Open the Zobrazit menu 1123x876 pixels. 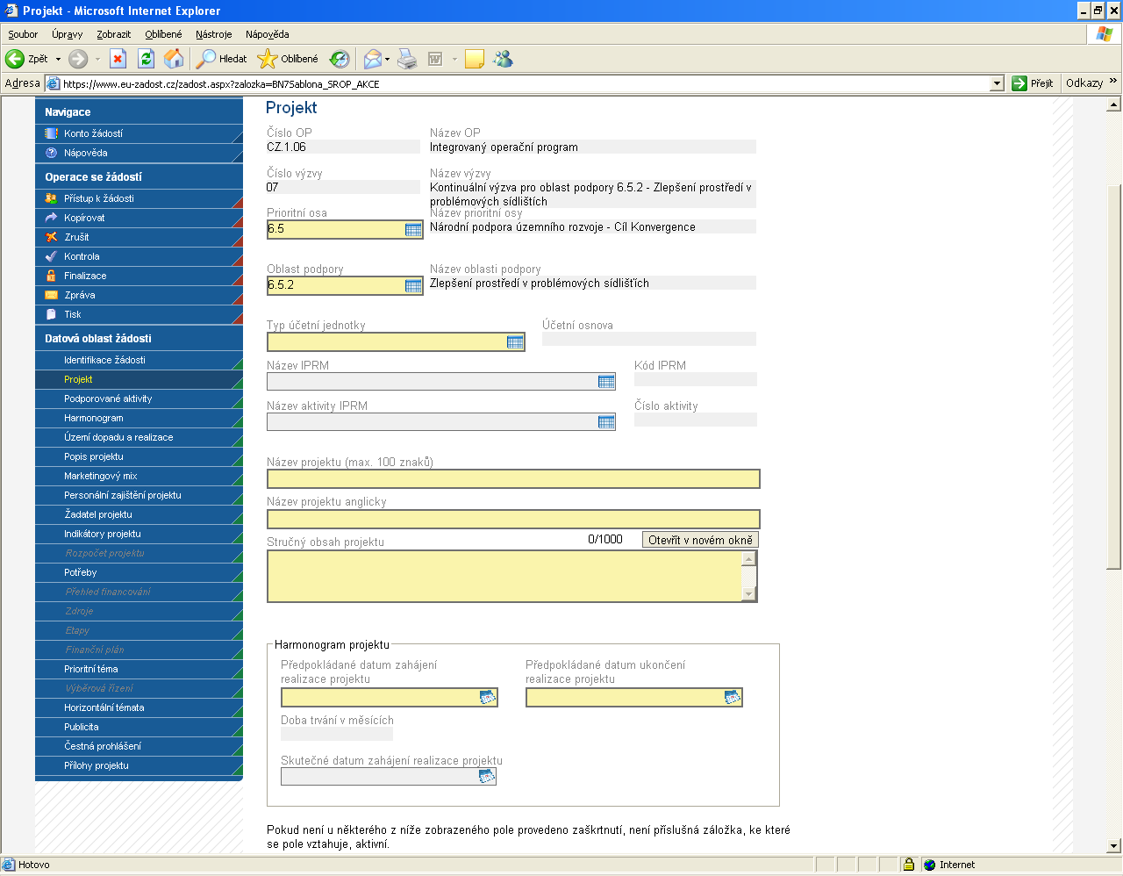114,34
